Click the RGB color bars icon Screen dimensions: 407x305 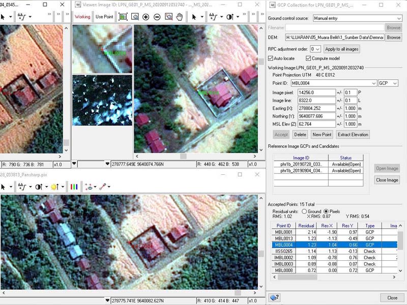[x=74, y=187]
